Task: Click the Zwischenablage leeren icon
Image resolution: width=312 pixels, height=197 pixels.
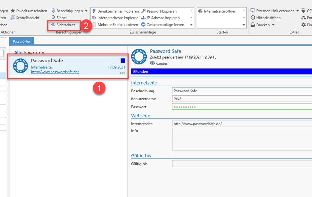Action: [143, 25]
